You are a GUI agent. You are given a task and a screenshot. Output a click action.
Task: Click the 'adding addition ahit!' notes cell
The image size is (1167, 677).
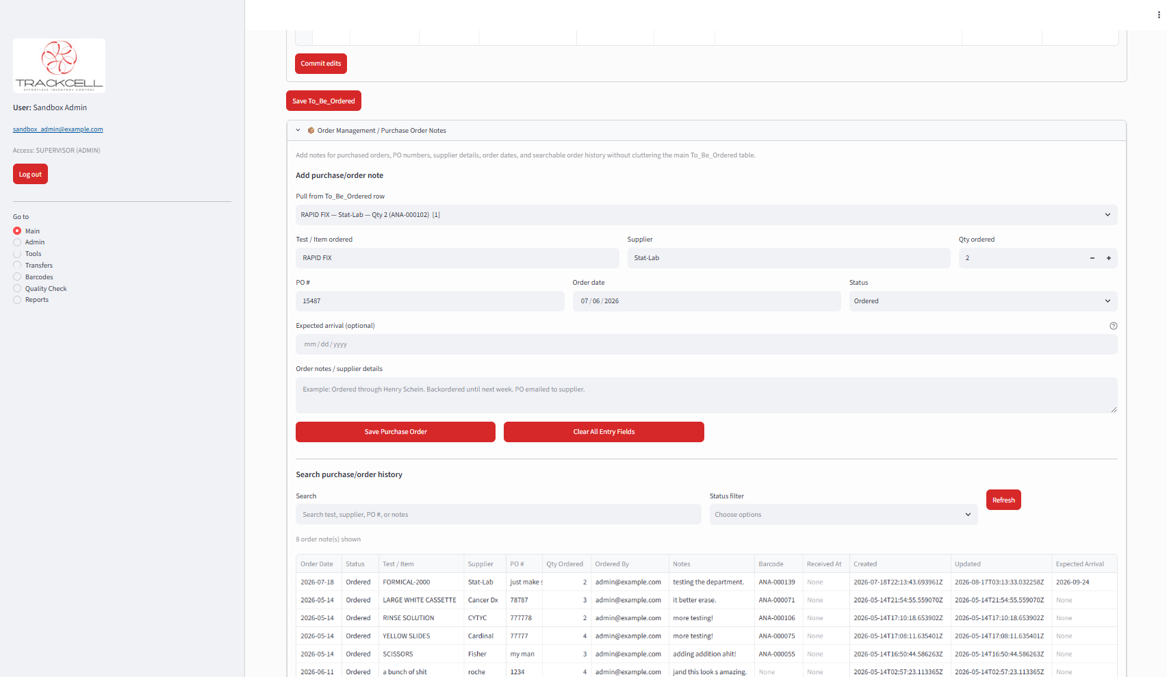pos(711,654)
